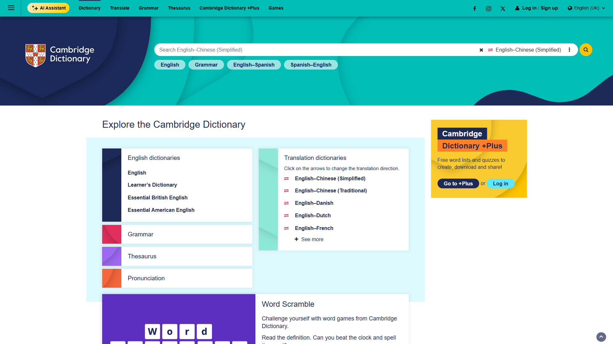Open English–Chinese (Traditional) dictionary
The width and height of the screenshot is (613, 344).
(331, 190)
